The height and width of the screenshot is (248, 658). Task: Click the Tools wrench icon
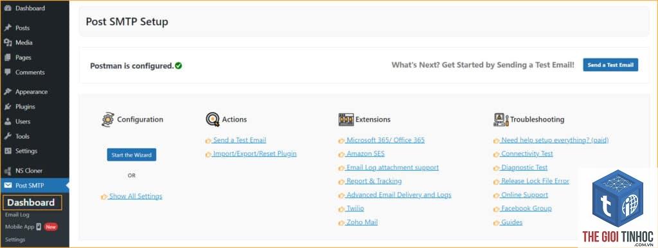(7, 136)
